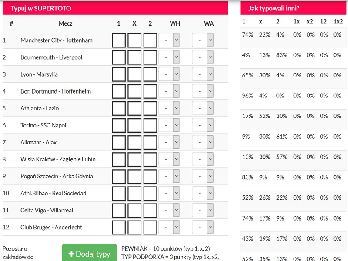Tick draw box for Lyon - Marsylia
Viewport: 348px width, 261px height.
[x=134, y=74]
